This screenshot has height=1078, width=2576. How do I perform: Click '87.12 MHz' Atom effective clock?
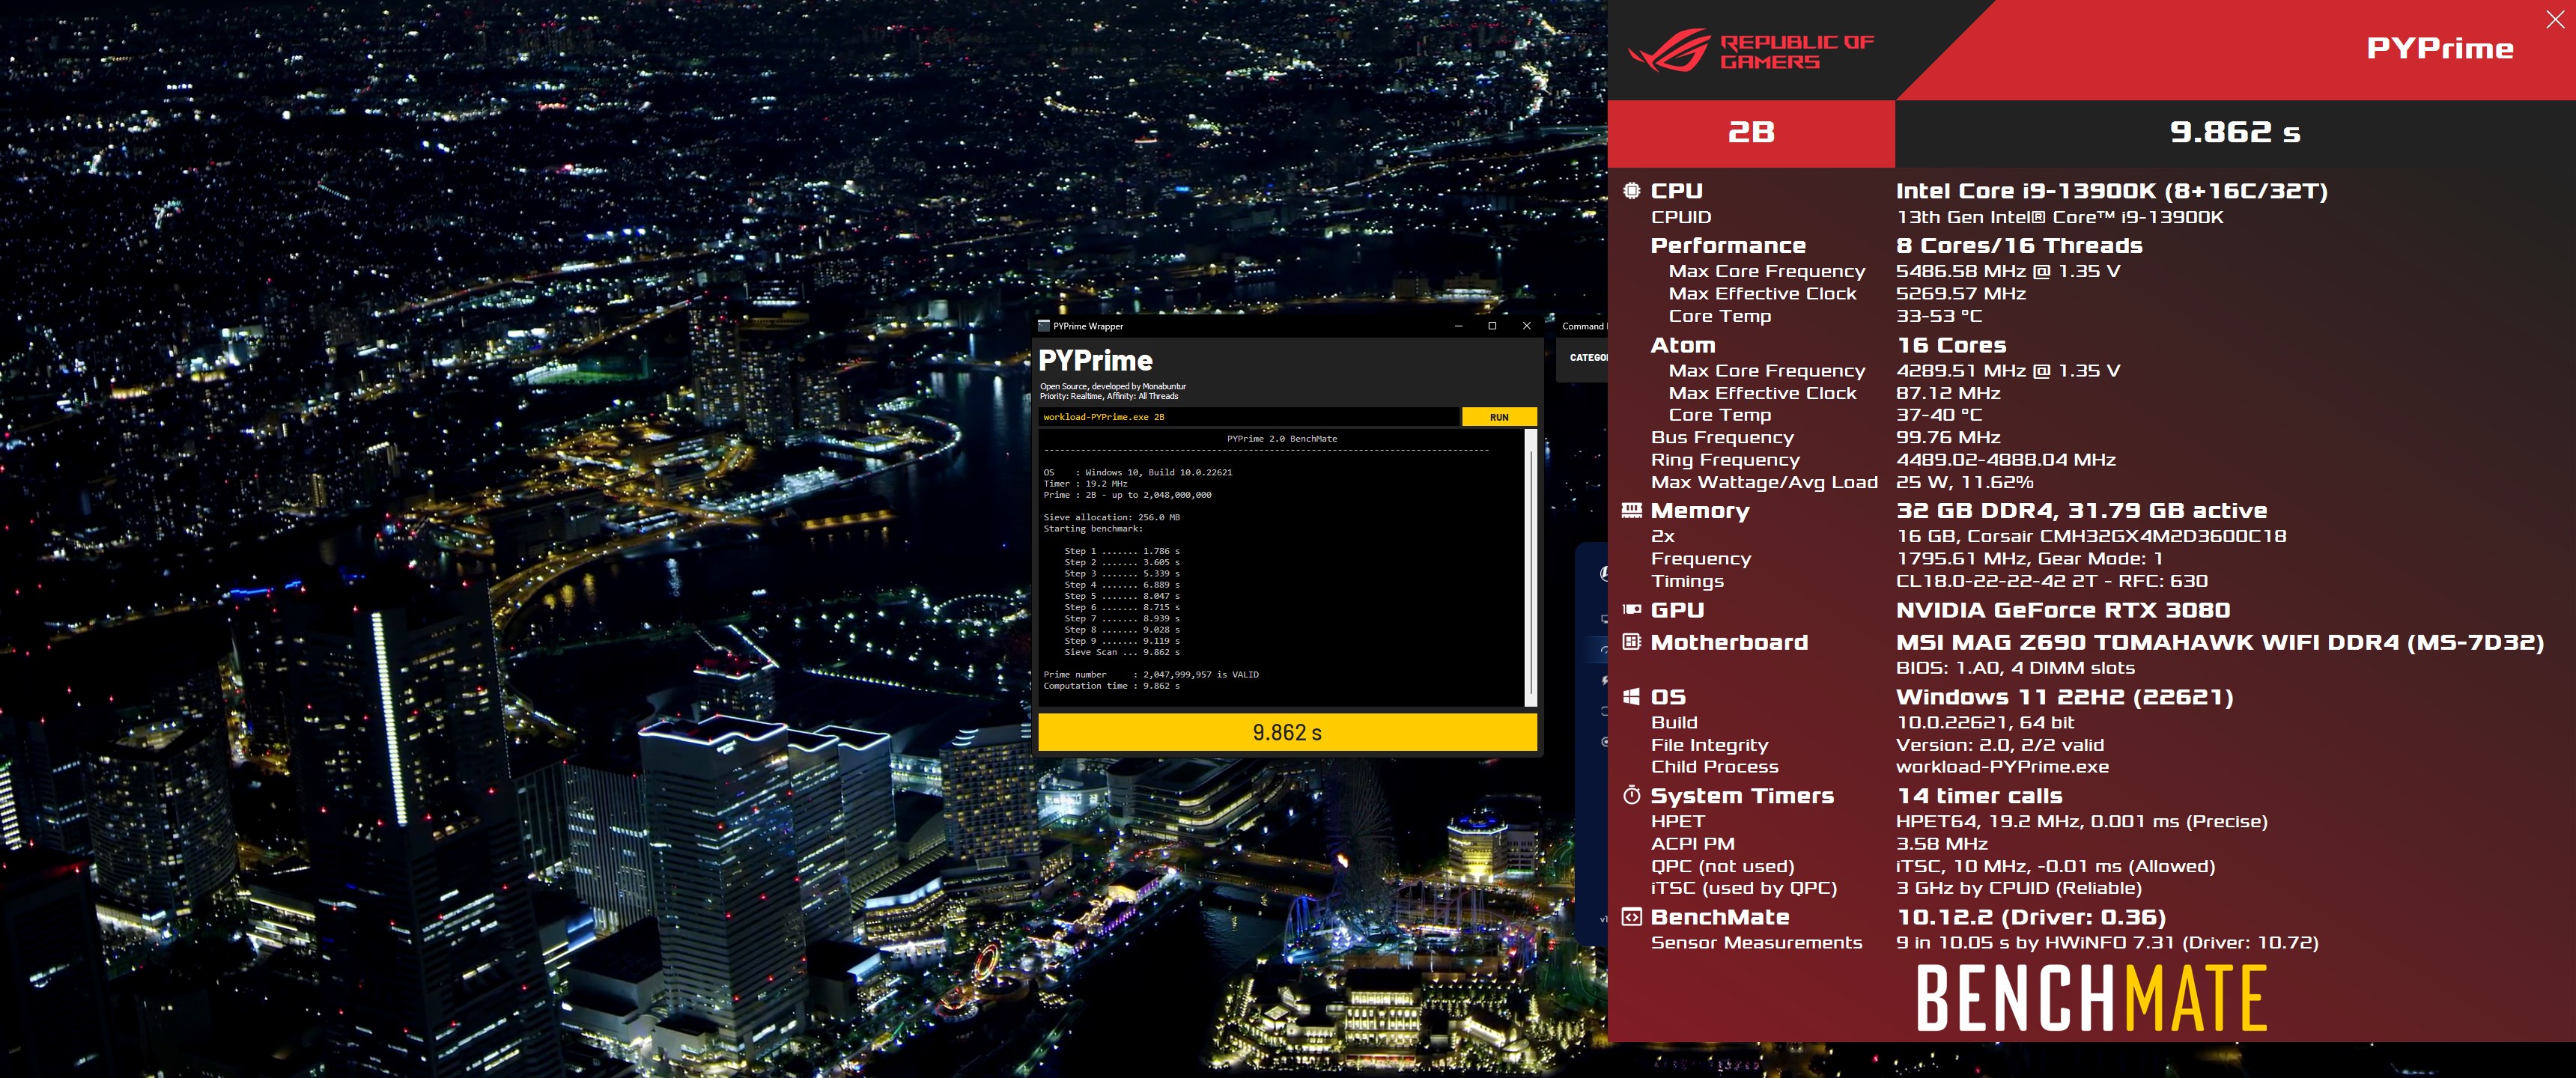(x=1947, y=393)
